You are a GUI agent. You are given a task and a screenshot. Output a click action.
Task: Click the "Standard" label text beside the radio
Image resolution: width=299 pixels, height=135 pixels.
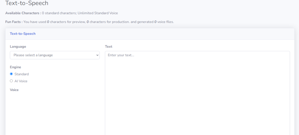[x=22, y=74]
